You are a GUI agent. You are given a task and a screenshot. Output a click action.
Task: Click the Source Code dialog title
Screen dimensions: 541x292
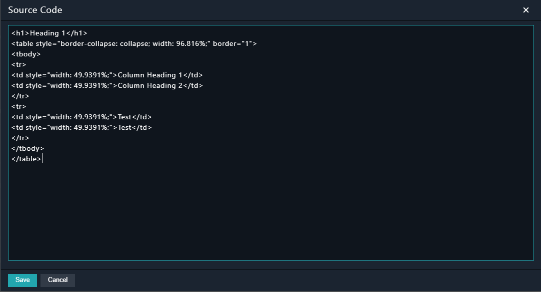click(x=35, y=10)
